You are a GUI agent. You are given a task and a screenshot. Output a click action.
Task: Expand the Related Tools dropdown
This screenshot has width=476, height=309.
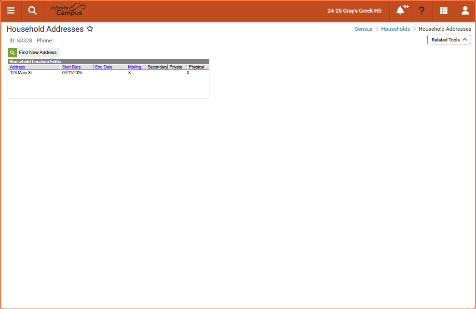[449, 40]
